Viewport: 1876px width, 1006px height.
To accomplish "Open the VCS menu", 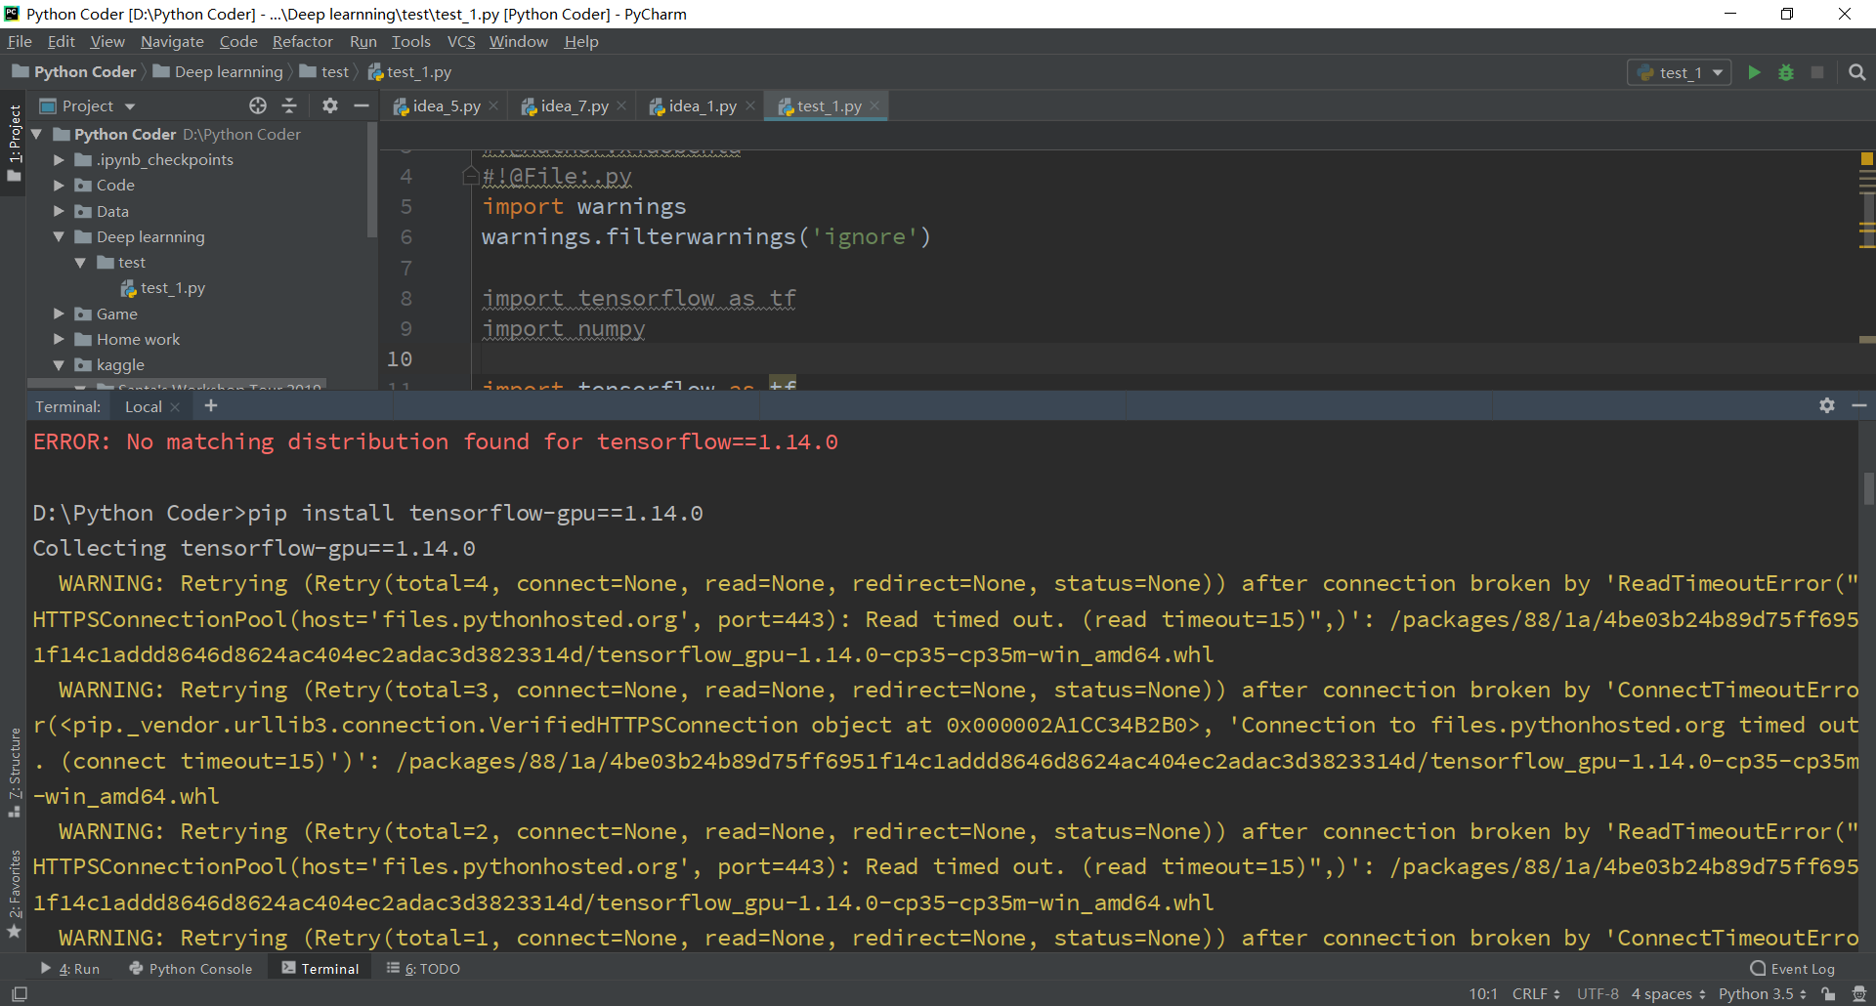I will [x=461, y=41].
